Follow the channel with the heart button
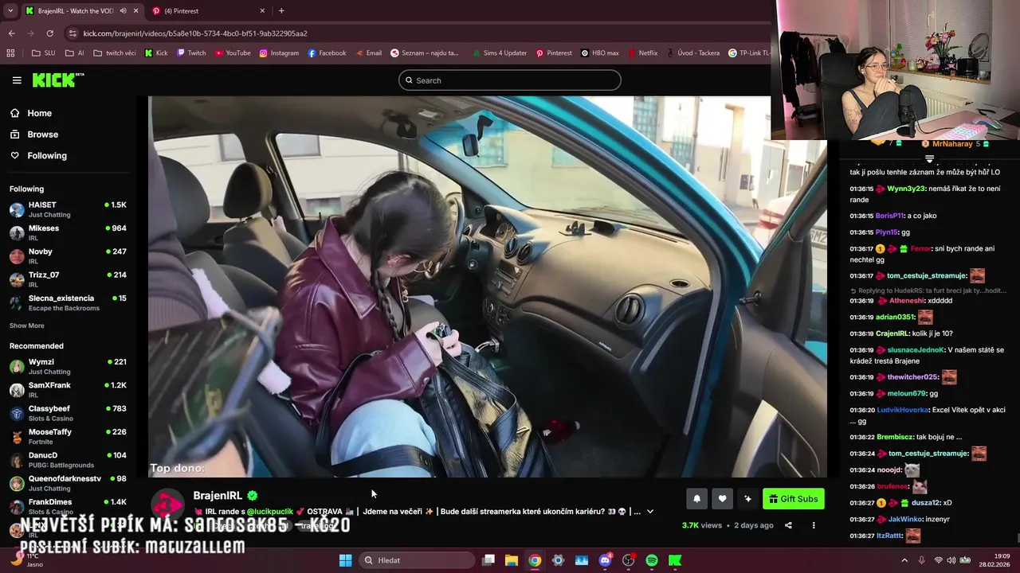 pos(722,499)
